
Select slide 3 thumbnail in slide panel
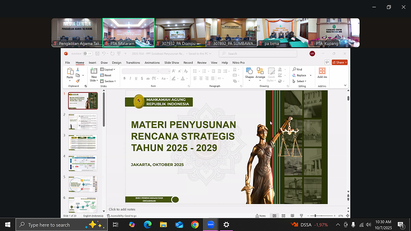[x=83, y=142]
